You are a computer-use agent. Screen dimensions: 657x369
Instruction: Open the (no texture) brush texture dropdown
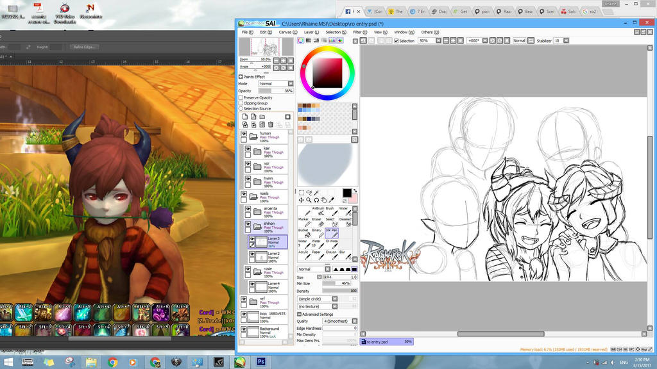318,306
